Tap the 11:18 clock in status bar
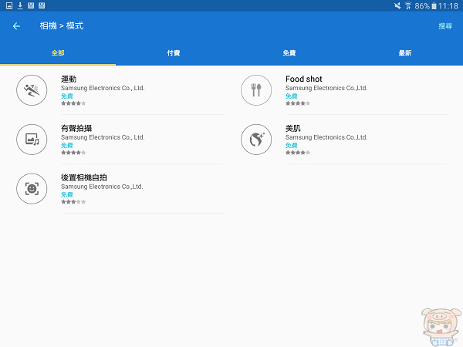The image size is (463, 347). [448, 6]
